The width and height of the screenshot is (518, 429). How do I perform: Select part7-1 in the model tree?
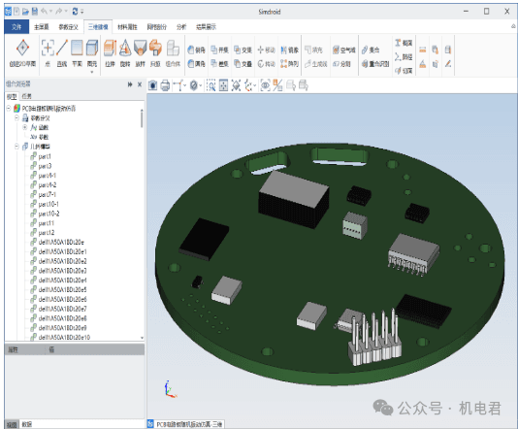tap(47, 194)
